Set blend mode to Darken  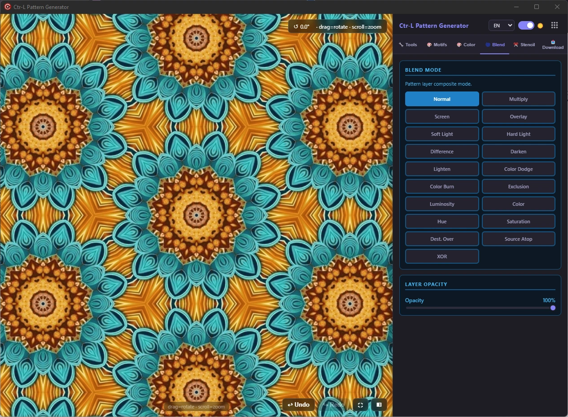[519, 152]
